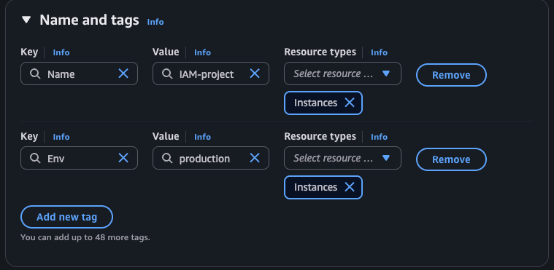Screen dimensions: 554x270
Task: Open resource types dropdown for Env tag
Action: tap(342, 158)
